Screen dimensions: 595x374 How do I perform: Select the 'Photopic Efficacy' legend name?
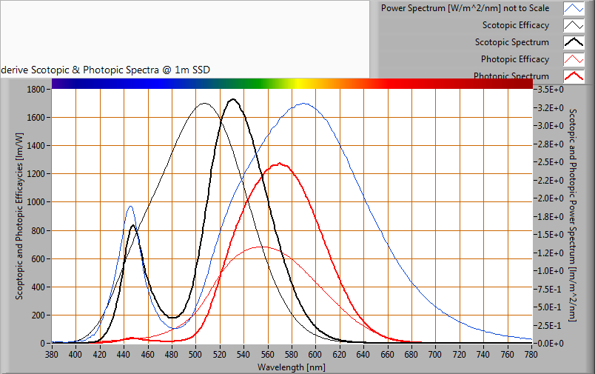tap(514, 59)
